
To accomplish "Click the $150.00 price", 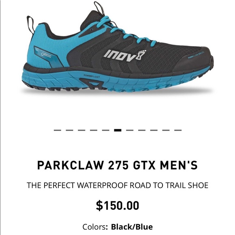I will 117,205.
